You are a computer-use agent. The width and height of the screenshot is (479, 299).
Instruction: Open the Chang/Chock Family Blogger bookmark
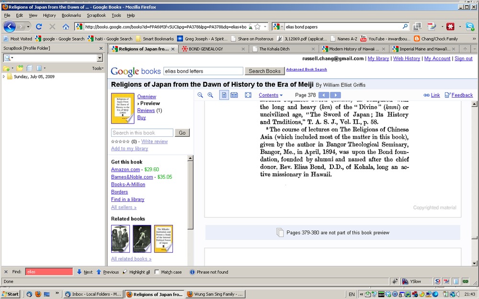pyautogui.click(x=436, y=39)
